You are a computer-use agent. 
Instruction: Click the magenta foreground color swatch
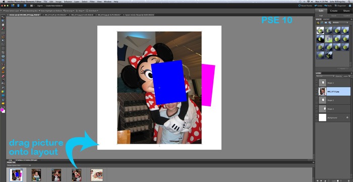[x=2, y=110]
